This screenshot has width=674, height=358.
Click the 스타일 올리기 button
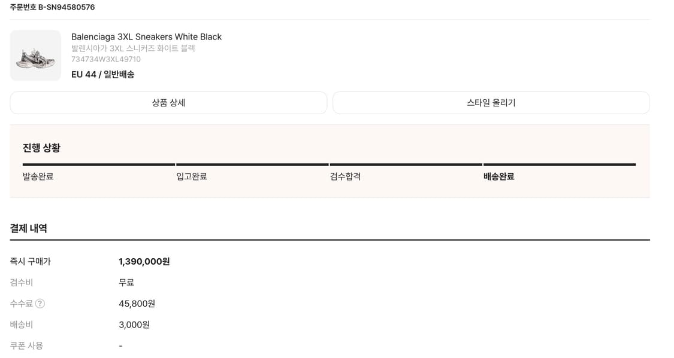(491, 102)
